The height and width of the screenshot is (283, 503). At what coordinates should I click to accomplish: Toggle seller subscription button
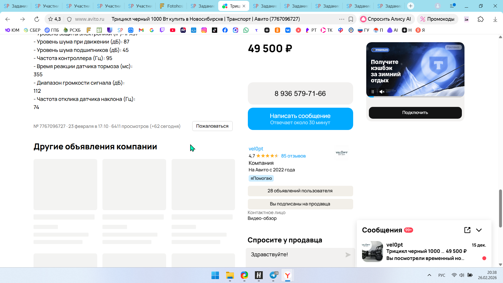[300, 204]
